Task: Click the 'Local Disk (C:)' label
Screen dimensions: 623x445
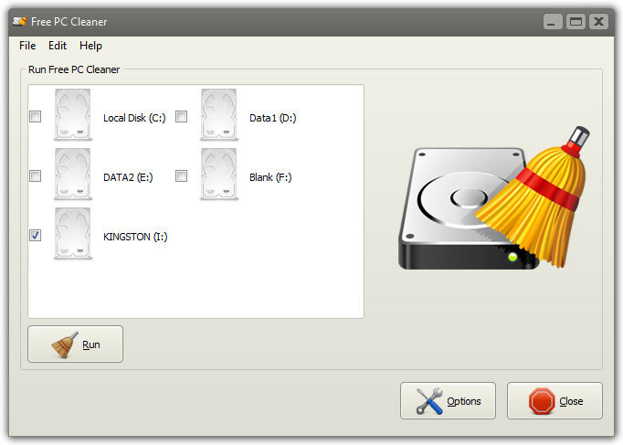Action: 134,118
